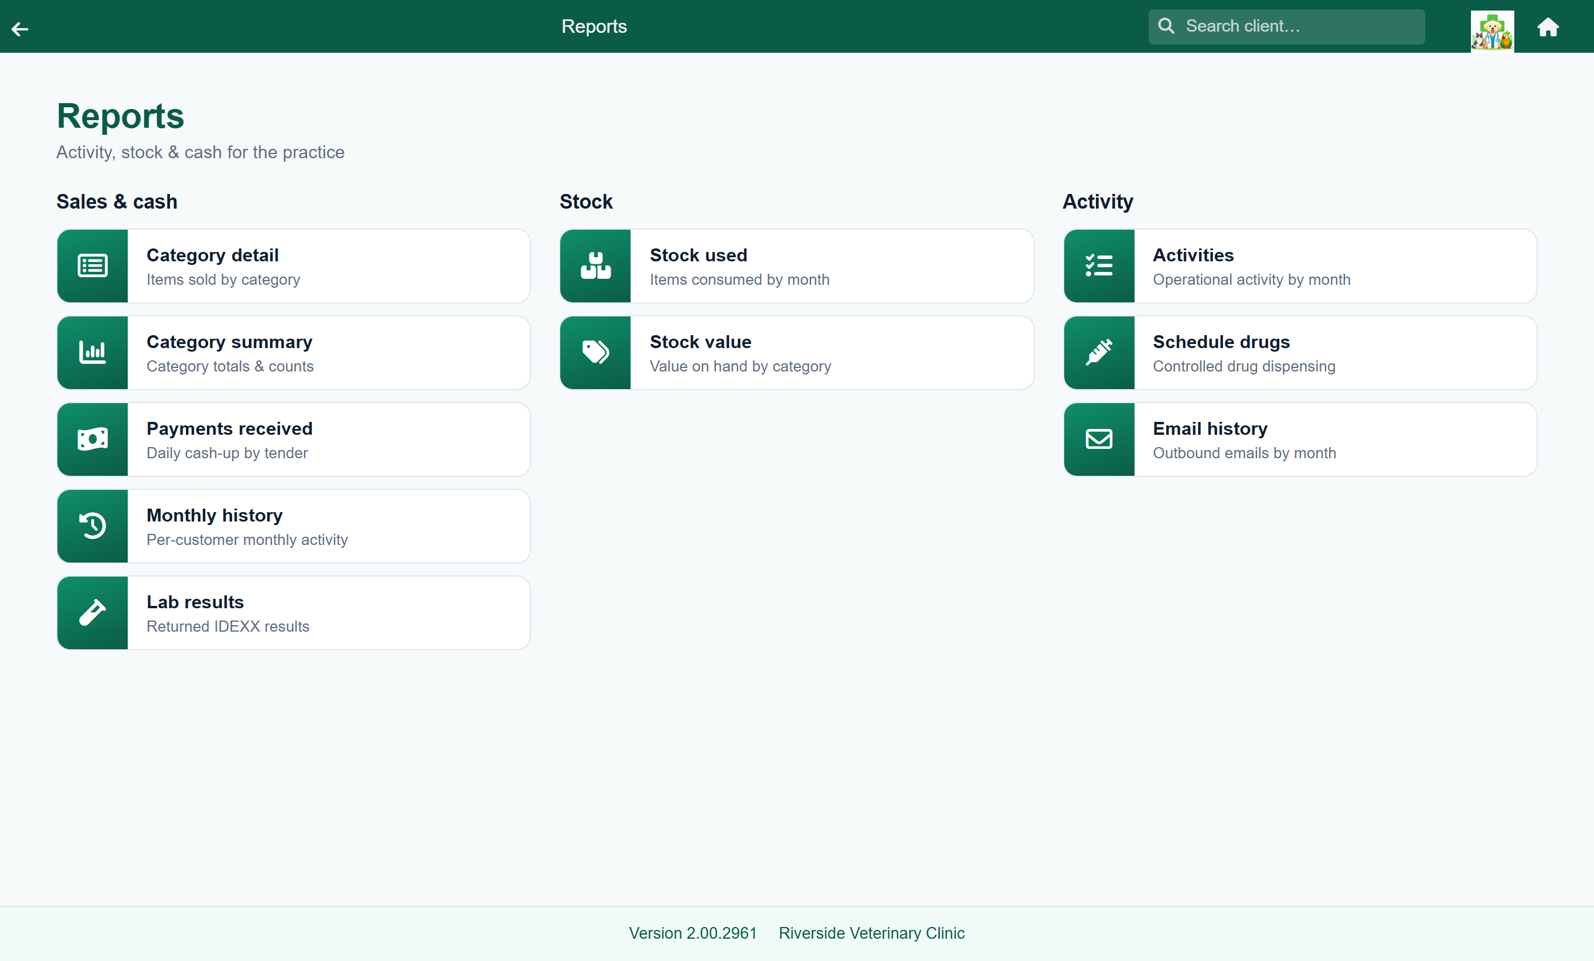Click 'Items consumed by month' text

coord(740,280)
